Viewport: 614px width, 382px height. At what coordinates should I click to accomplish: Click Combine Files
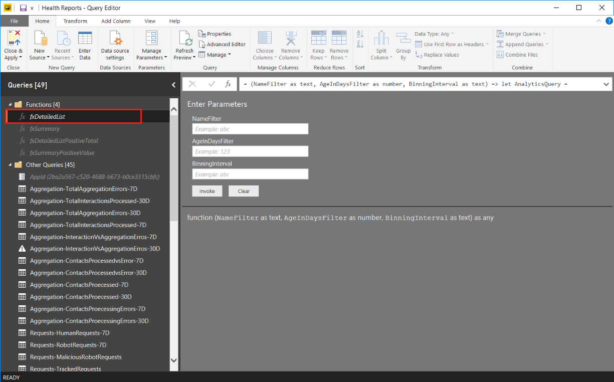(517, 55)
